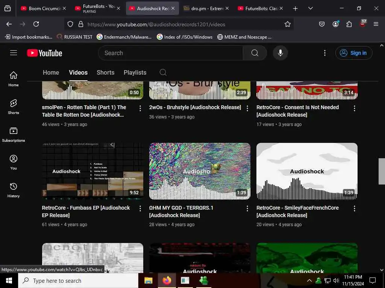Open RetroCore Fumbass EP video title

pos(86,211)
